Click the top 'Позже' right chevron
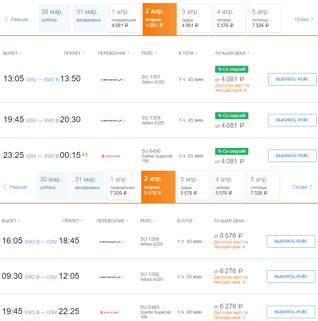318x321 pixels. (312, 19)
